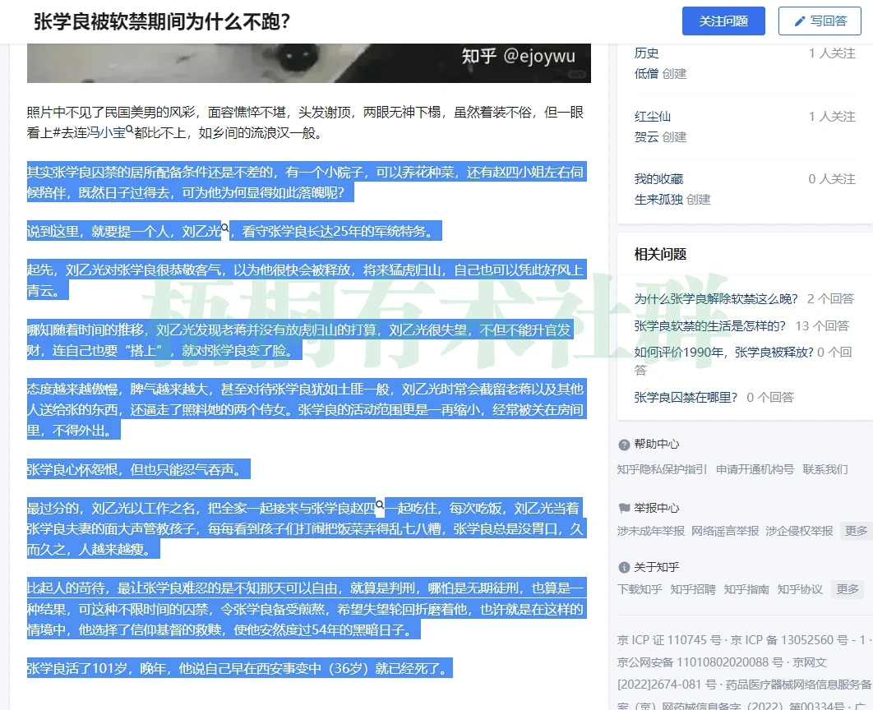Open related question 为什么张学良解除软禁这么晚
This screenshot has height=710, width=873.
[717, 299]
